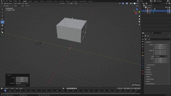
Task: Activate the Move tool
Action: pyautogui.click(x=2, y=16)
